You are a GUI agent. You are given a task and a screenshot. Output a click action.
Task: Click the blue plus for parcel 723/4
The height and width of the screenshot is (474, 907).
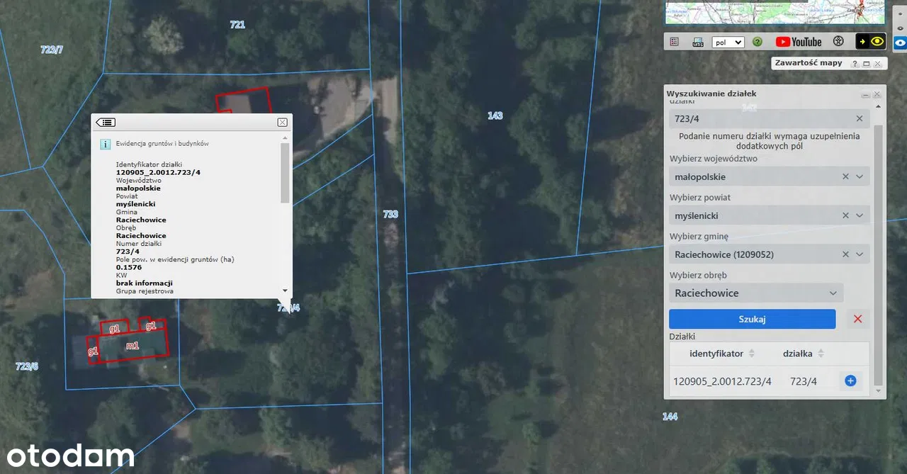click(x=850, y=381)
